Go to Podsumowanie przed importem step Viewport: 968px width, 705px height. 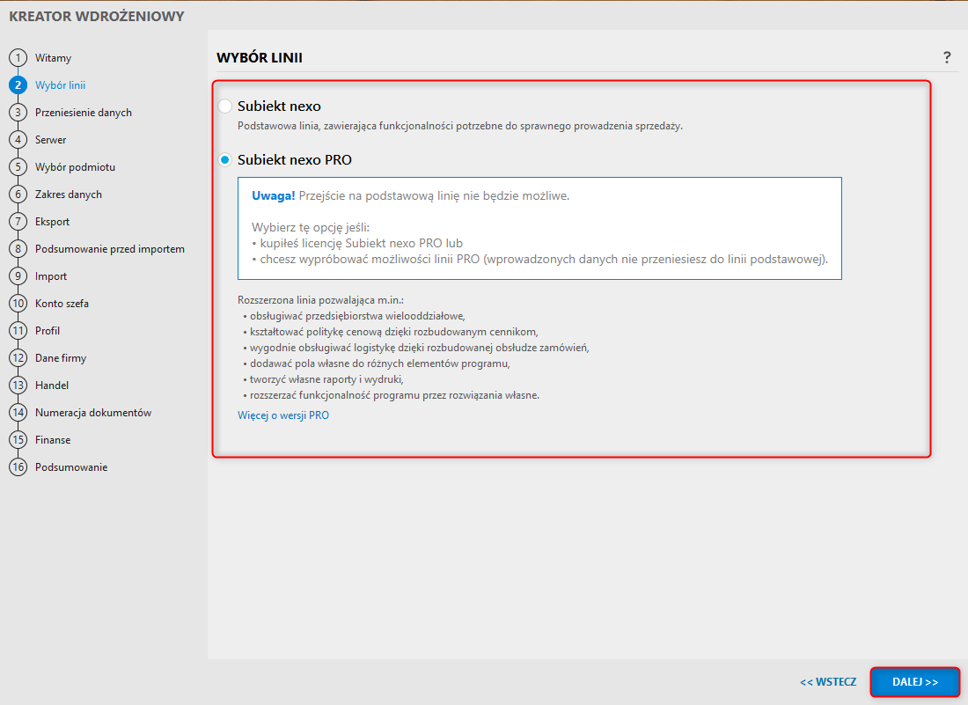point(110,249)
